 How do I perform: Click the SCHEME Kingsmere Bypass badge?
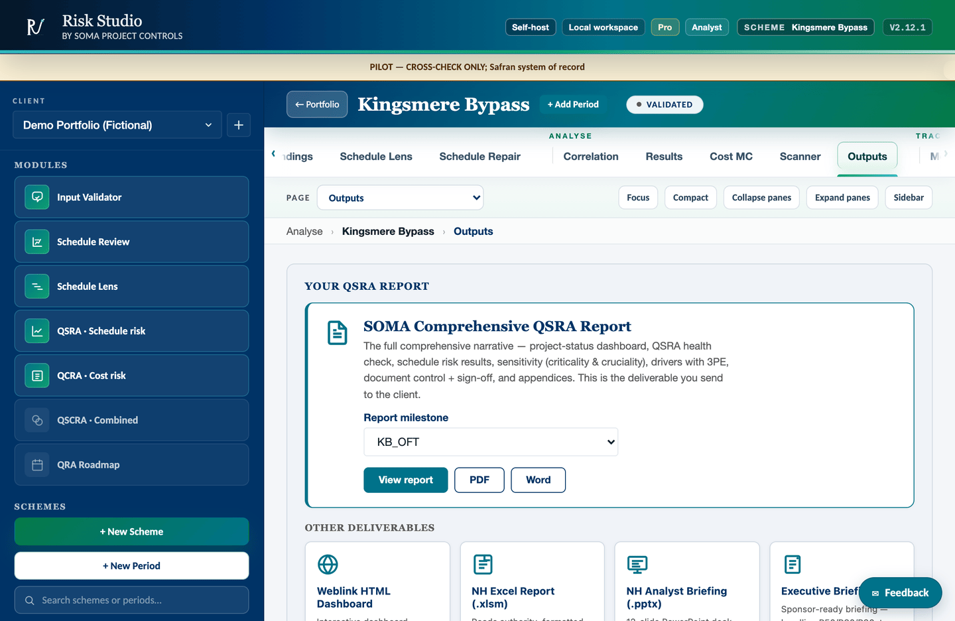[806, 27]
